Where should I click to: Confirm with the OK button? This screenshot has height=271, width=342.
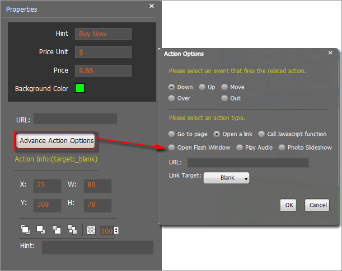pyautogui.click(x=289, y=205)
